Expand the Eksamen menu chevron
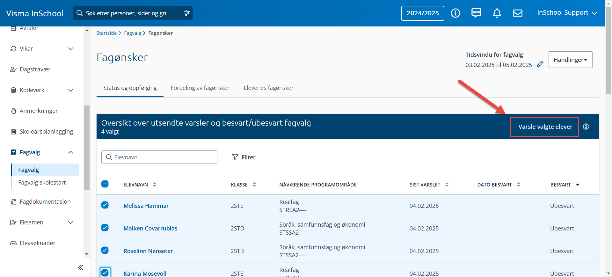612x277 pixels. click(71, 222)
